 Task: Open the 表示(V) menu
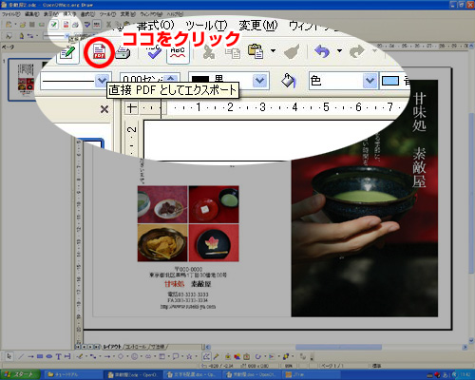coord(50,14)
